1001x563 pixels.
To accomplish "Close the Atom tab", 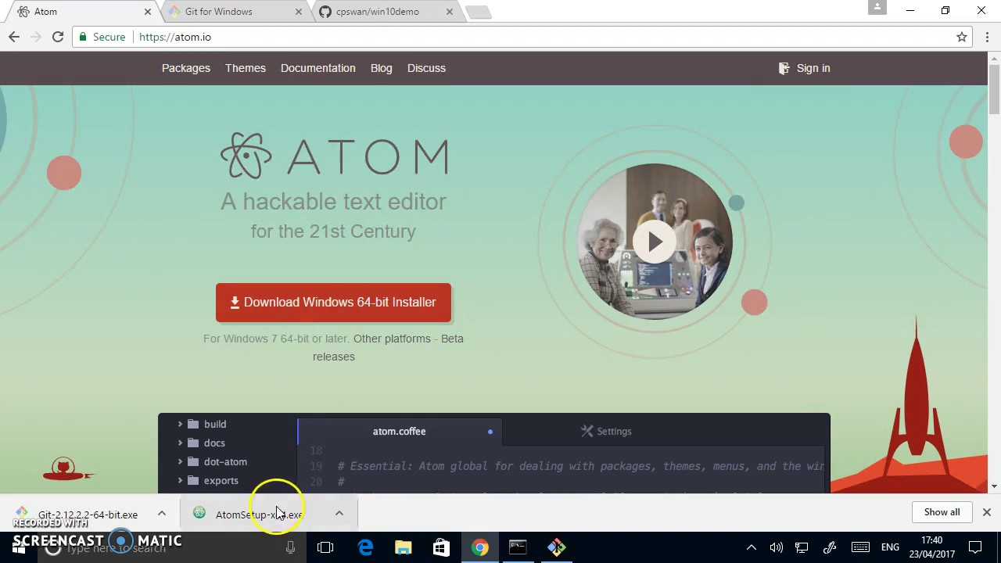I will tap(148, 12).
